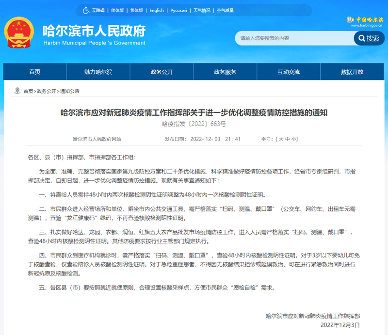Select the 政务服务 menu item

click(225, 72)
